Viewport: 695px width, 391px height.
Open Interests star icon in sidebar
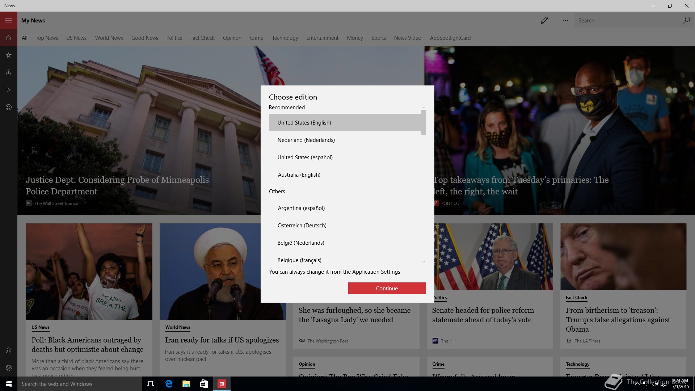[9, 55]
